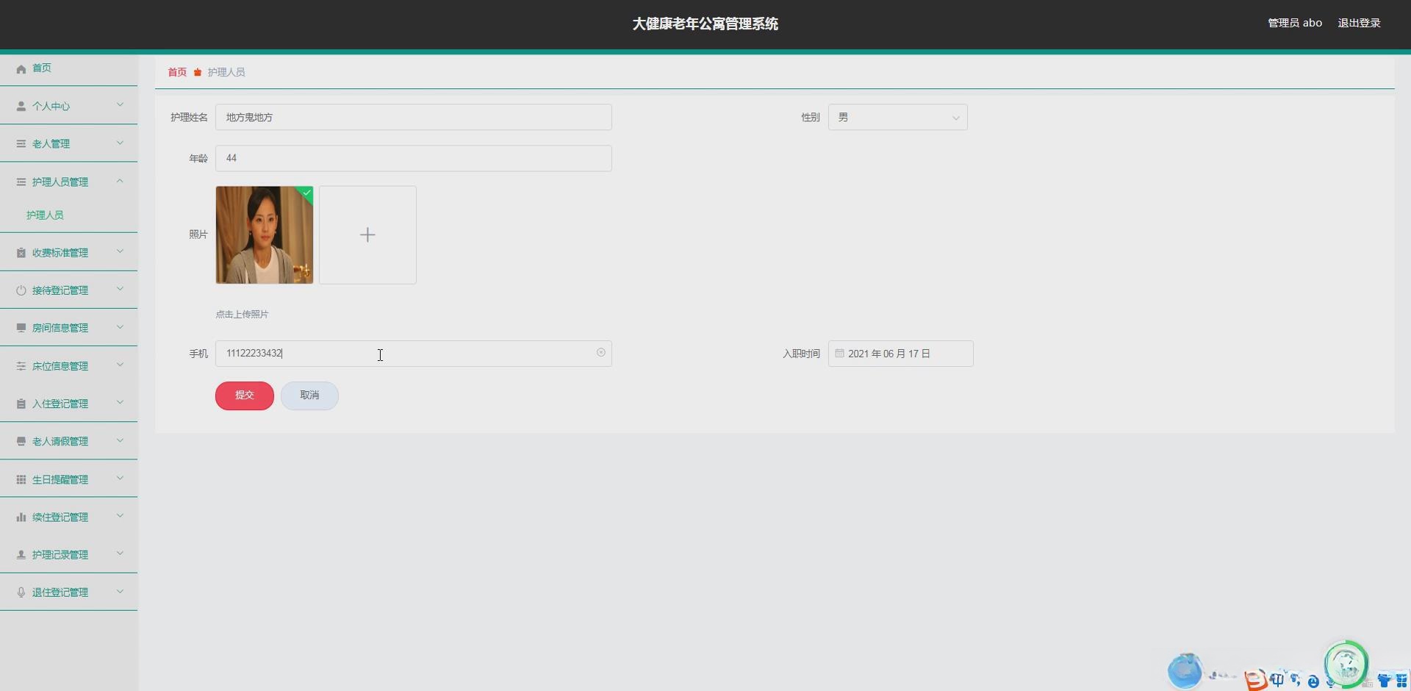Click the microphone icon beside 退住登记管理
This screenshot has width=1411, height=691.
21,592
